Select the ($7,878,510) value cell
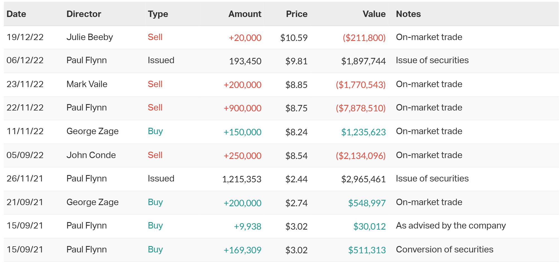Viewport: 560px width, 263px height. 361,108
